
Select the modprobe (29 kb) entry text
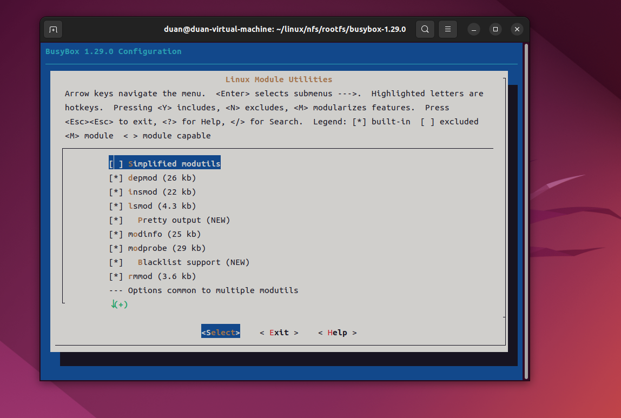(x=167, y=248)
